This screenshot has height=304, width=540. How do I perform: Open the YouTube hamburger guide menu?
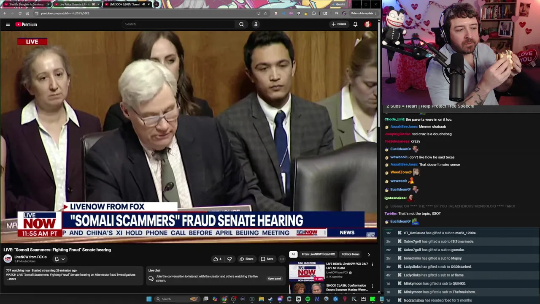click(x=8, y=24)
